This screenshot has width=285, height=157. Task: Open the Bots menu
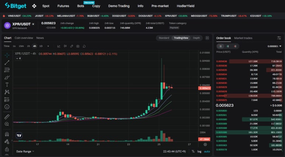click(80, 6)
